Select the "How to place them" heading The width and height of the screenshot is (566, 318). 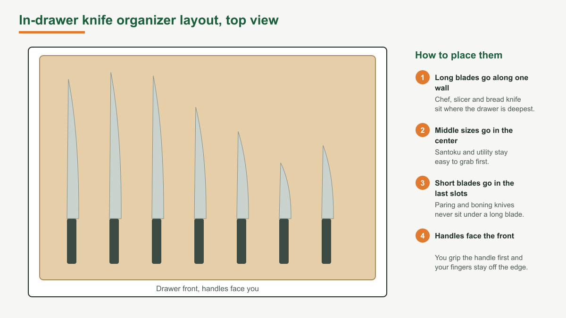pos(458,55)
